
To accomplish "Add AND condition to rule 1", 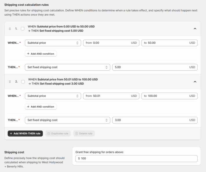I will [41, 54].
